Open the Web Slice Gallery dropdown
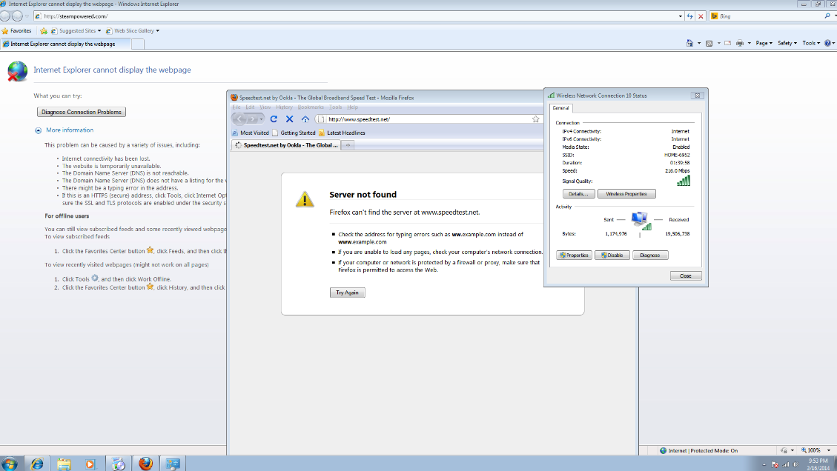 [x=157, y=31]
